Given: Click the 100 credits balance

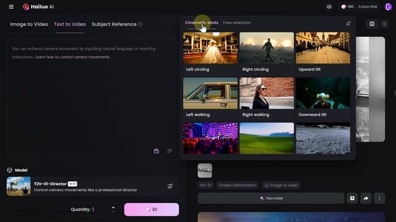Looking at the screenshot, I should pyautogui.click(x=348, y=7).
